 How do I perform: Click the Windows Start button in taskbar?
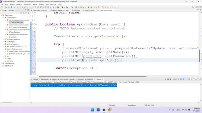[x=92, y=110]
